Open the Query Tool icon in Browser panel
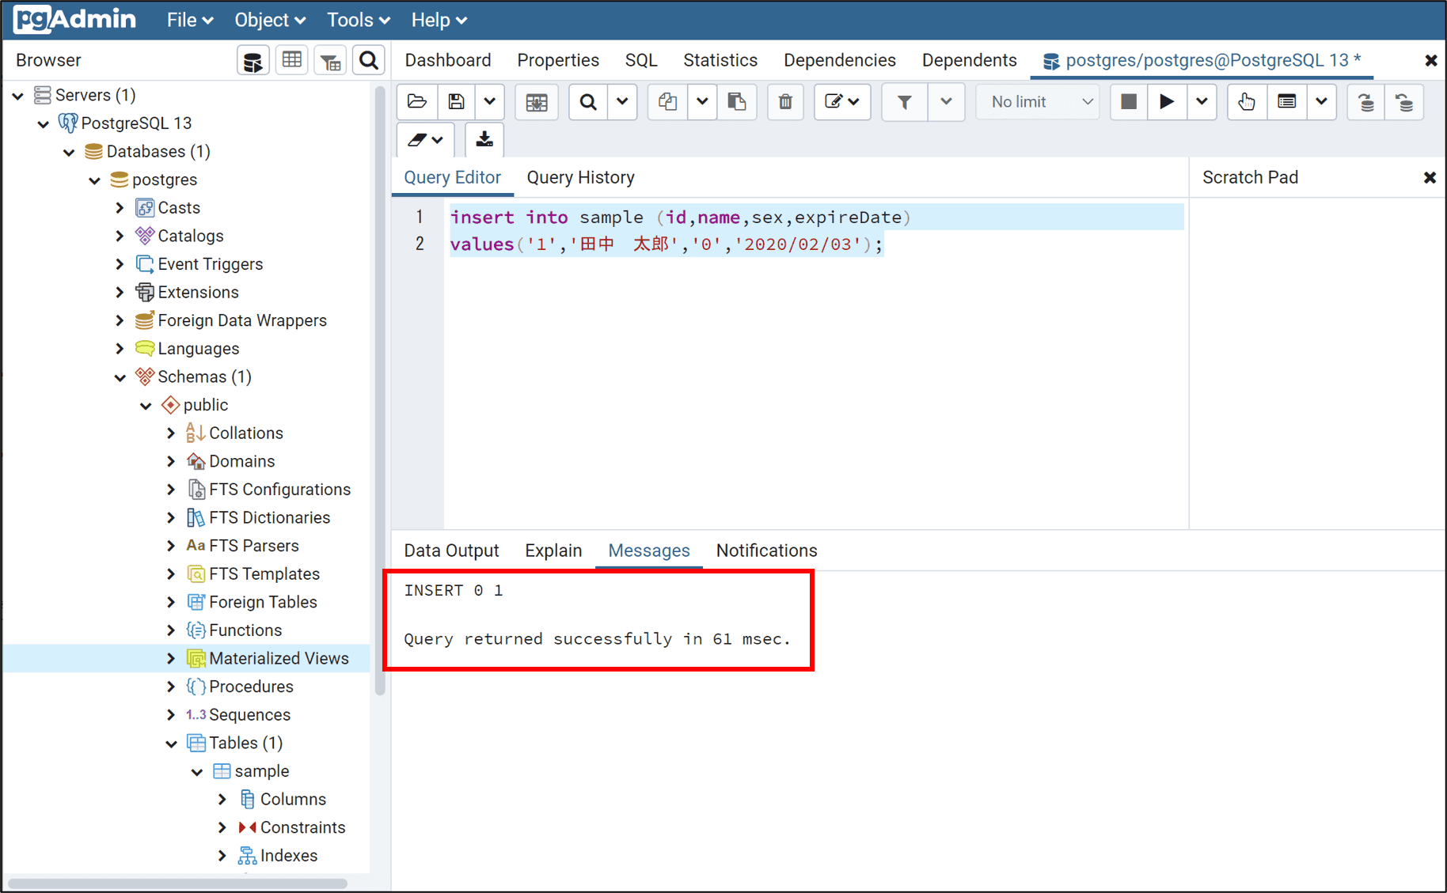The height and width of the screenshot is (893, 1447). 253,61
